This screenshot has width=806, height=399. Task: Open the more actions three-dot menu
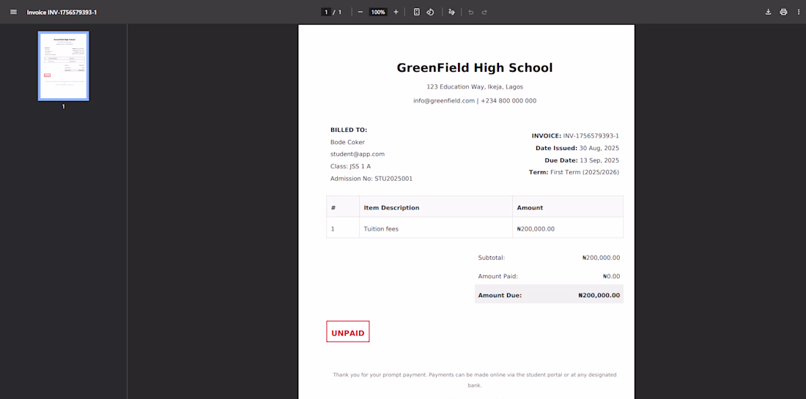click(798, 12)
